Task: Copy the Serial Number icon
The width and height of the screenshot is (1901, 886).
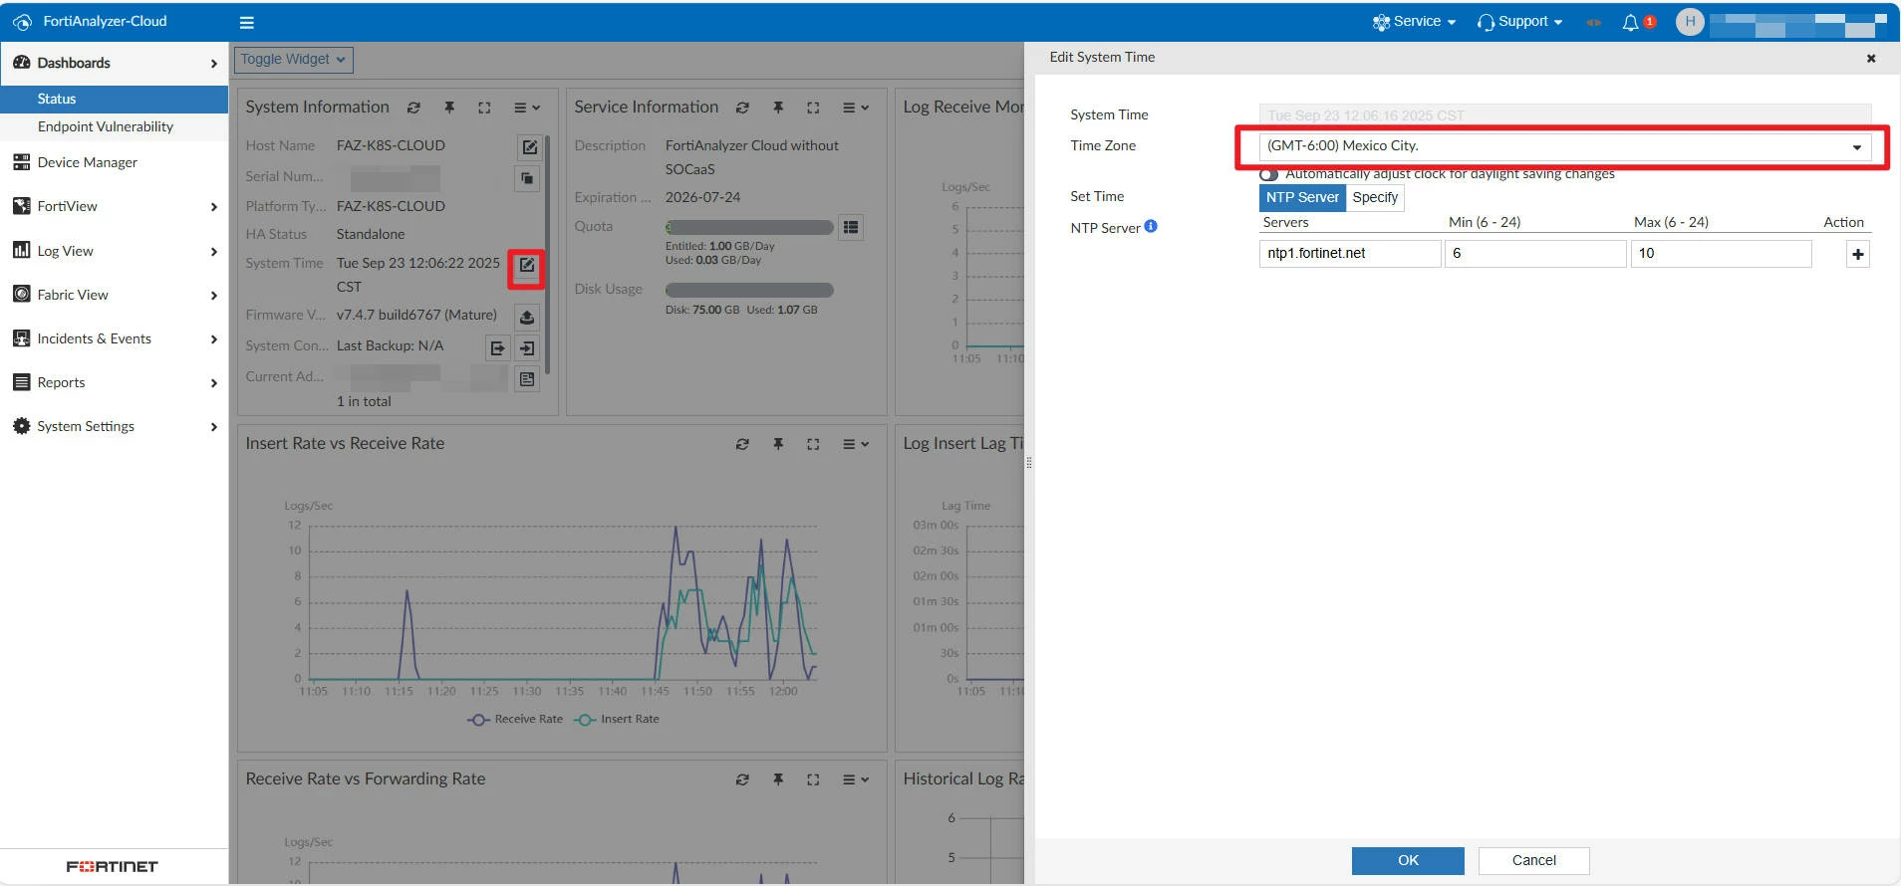Action: click(x=527, y=178)
